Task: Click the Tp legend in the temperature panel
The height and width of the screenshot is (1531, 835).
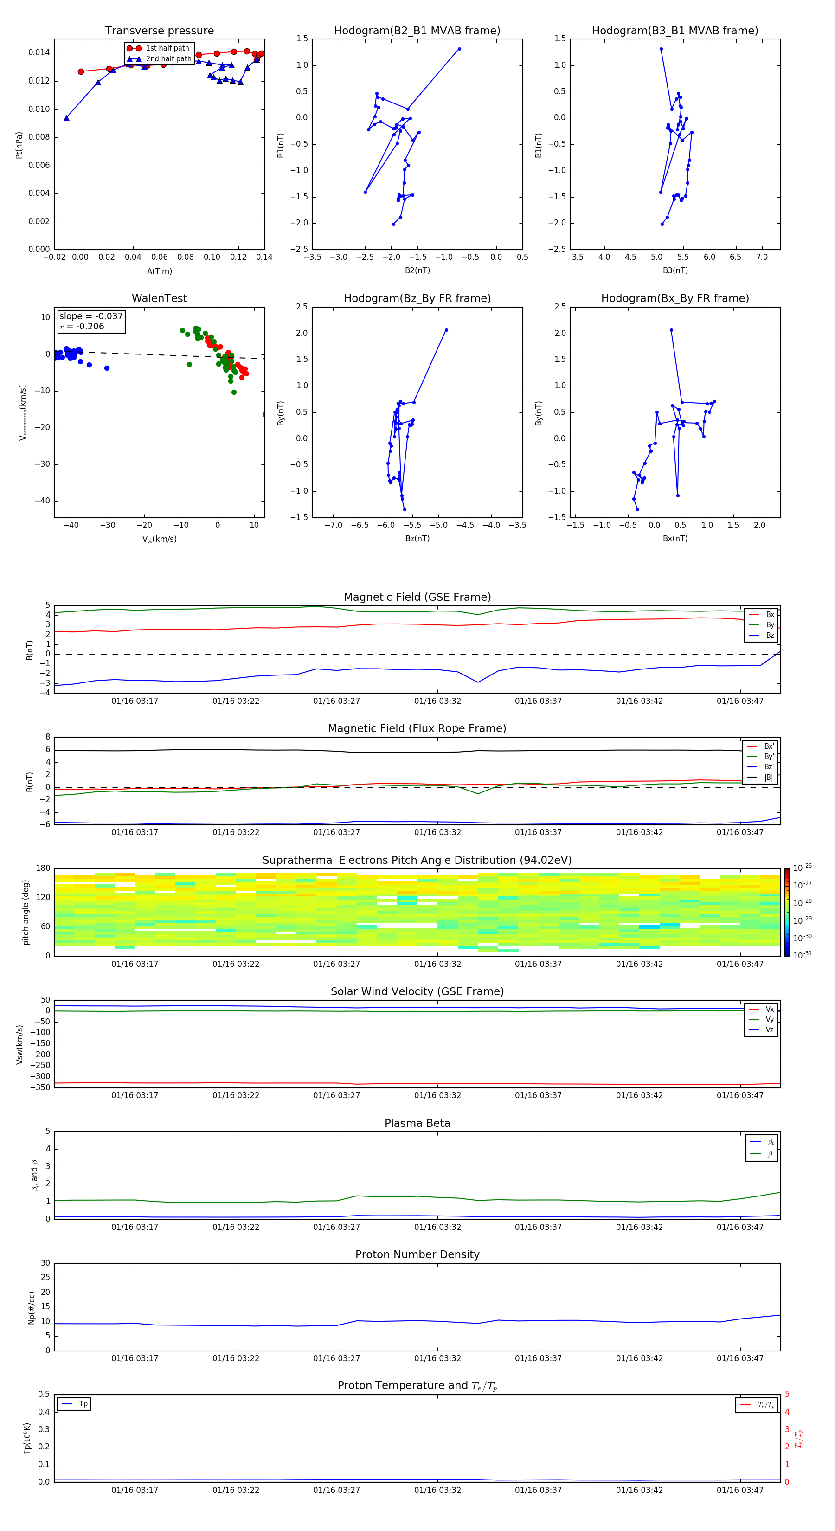Action: coord(74,1404)
